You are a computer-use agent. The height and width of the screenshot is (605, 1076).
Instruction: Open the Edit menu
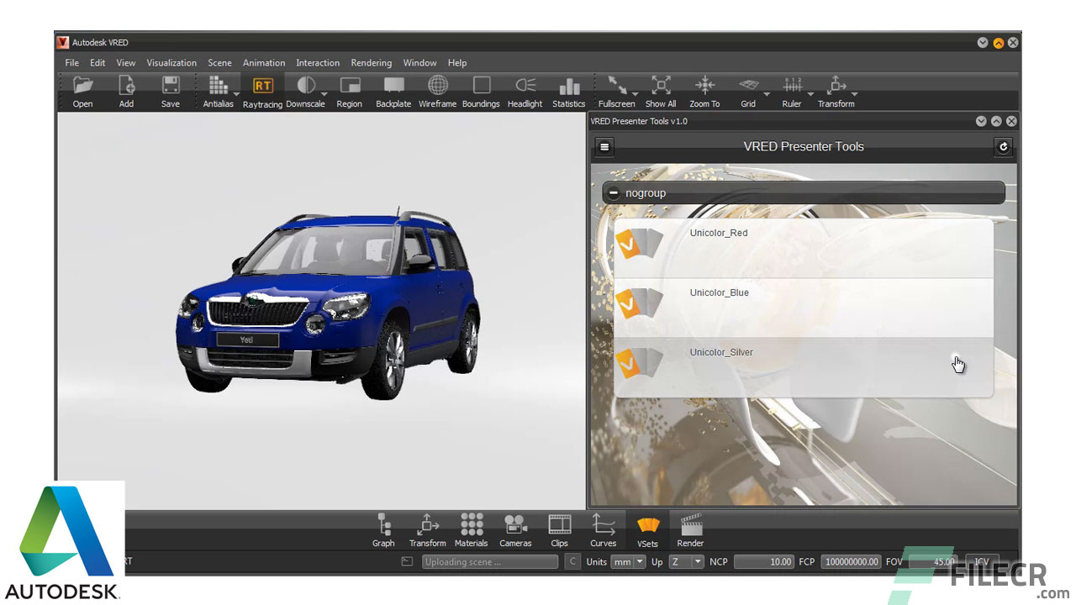pyautogui.click(x=98, y=63)
